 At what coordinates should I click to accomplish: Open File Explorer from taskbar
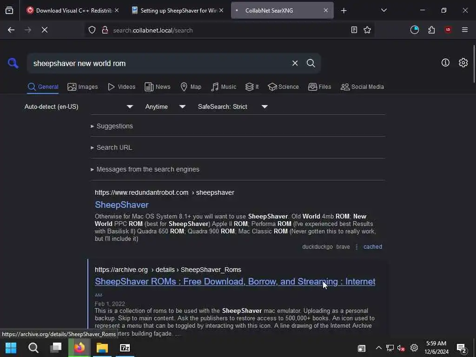pos(102,348)
